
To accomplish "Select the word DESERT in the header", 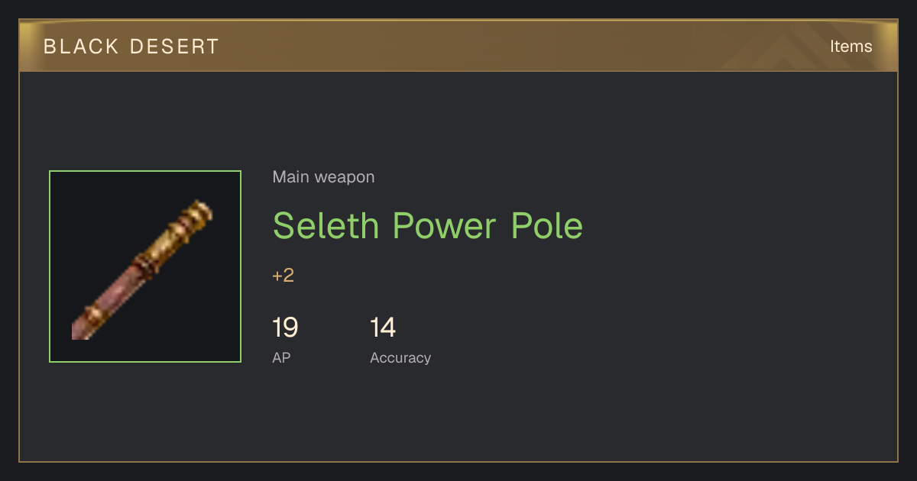I will pyautogui.click(x=174, y=47).
